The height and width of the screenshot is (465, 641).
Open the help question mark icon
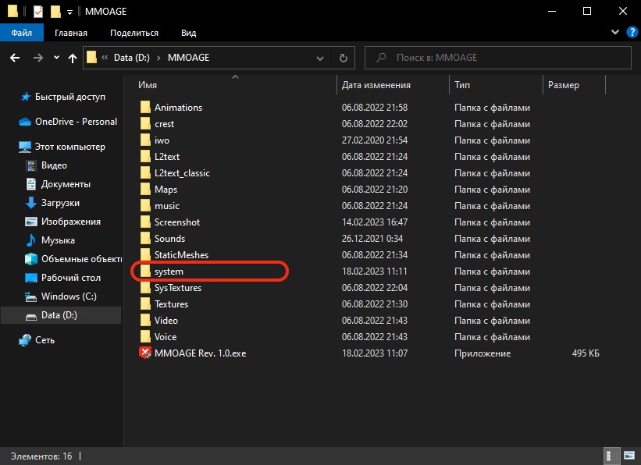[631, 33]
